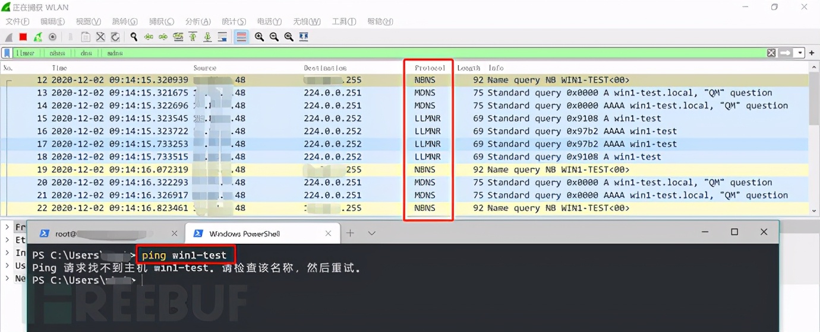This screenshot has height=332, width=820.
Task: Open the 帮助(H) menu
Action: (380, 22)
